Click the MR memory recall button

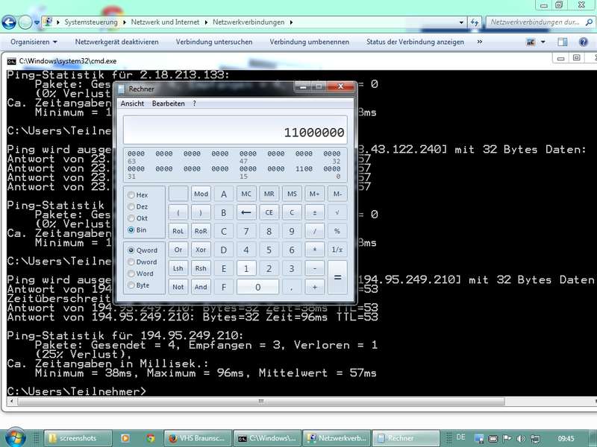pyautogui.click(x=269, y=194)
